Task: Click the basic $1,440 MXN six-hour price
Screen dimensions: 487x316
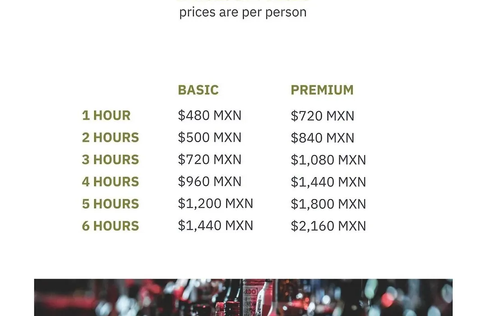Action: (216, 226)
